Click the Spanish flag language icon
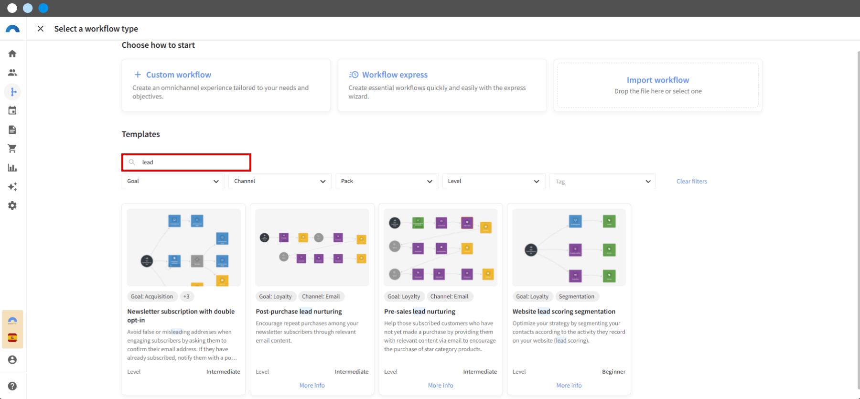 12,338
